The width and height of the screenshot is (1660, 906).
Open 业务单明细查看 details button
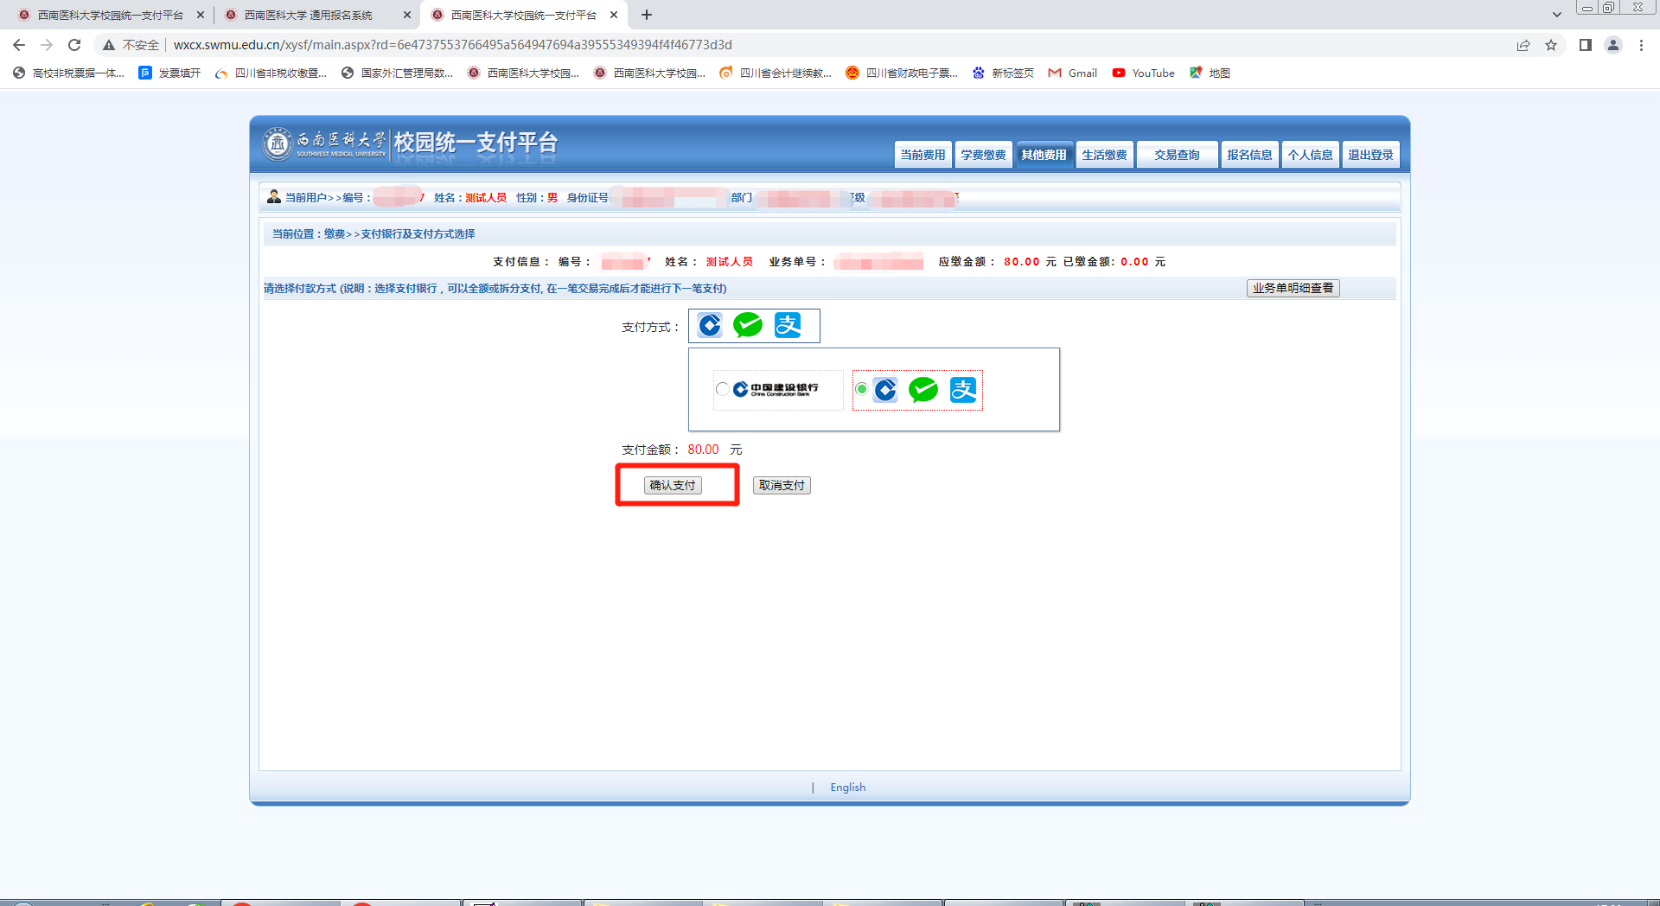pos(1293,288)
